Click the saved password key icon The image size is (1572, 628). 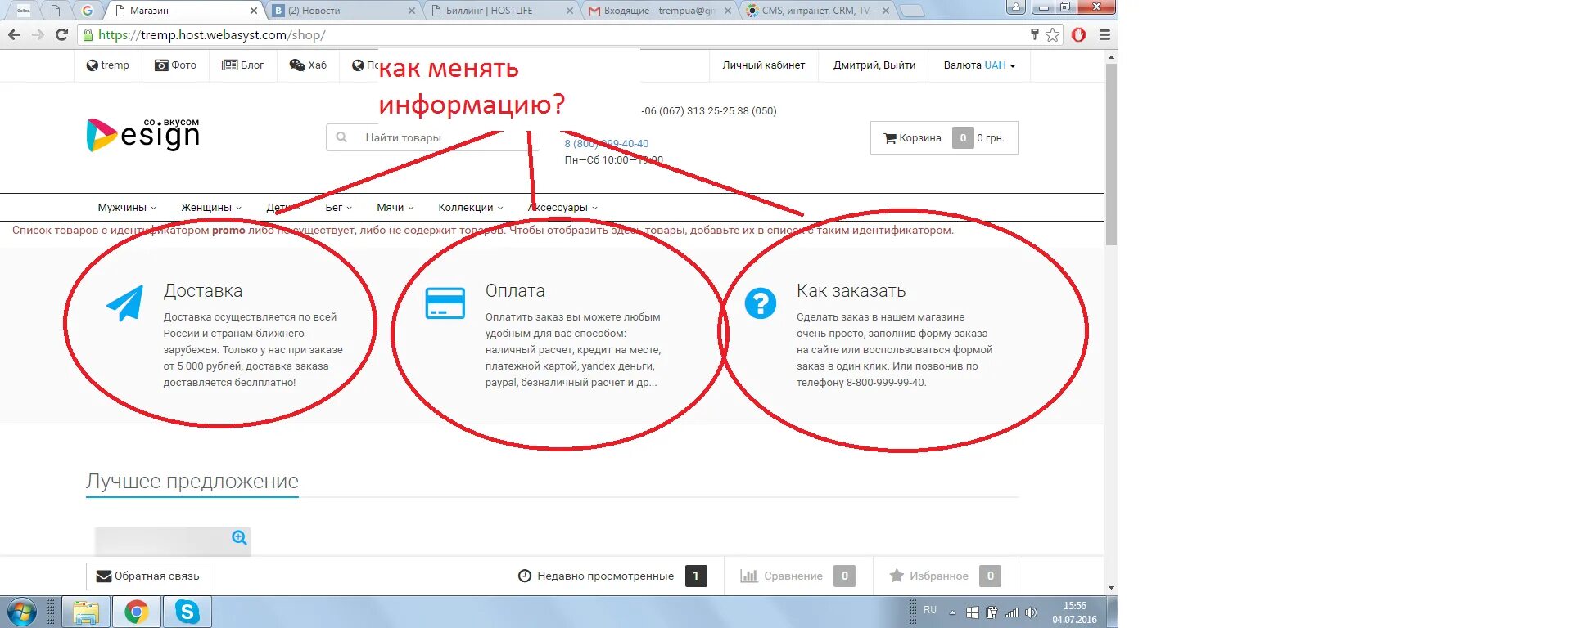click(x=1035, y=34)
